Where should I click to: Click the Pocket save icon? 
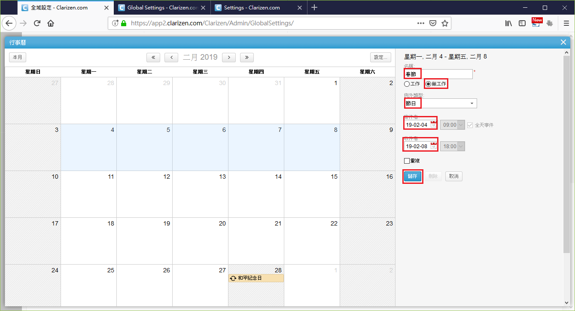pyautogui.click(x=433, y=23)
